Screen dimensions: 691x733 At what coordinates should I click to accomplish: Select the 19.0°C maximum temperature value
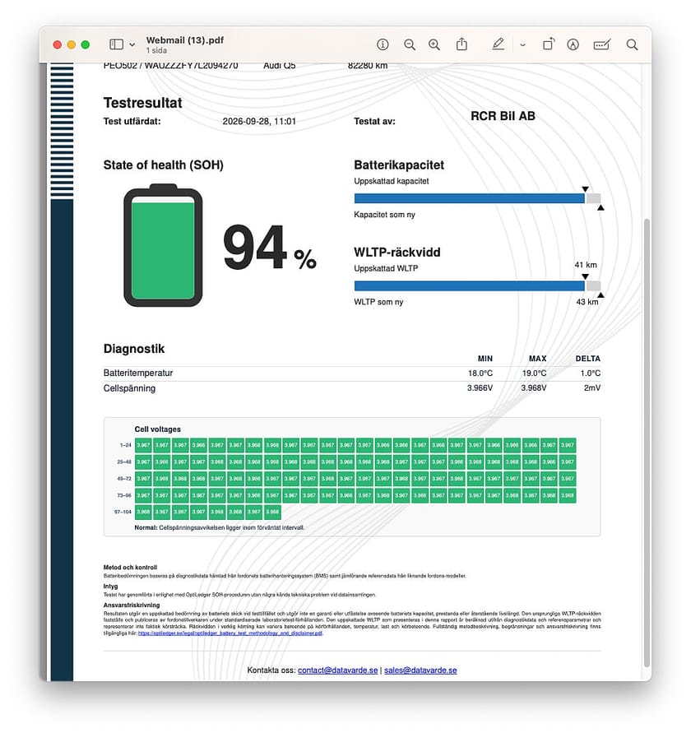click(534, 373)
